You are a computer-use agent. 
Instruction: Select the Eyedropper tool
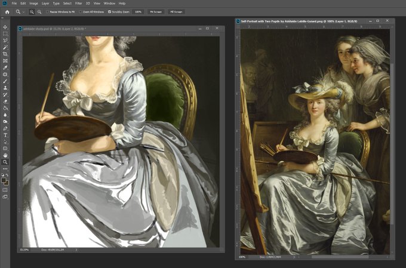(5, 67)
